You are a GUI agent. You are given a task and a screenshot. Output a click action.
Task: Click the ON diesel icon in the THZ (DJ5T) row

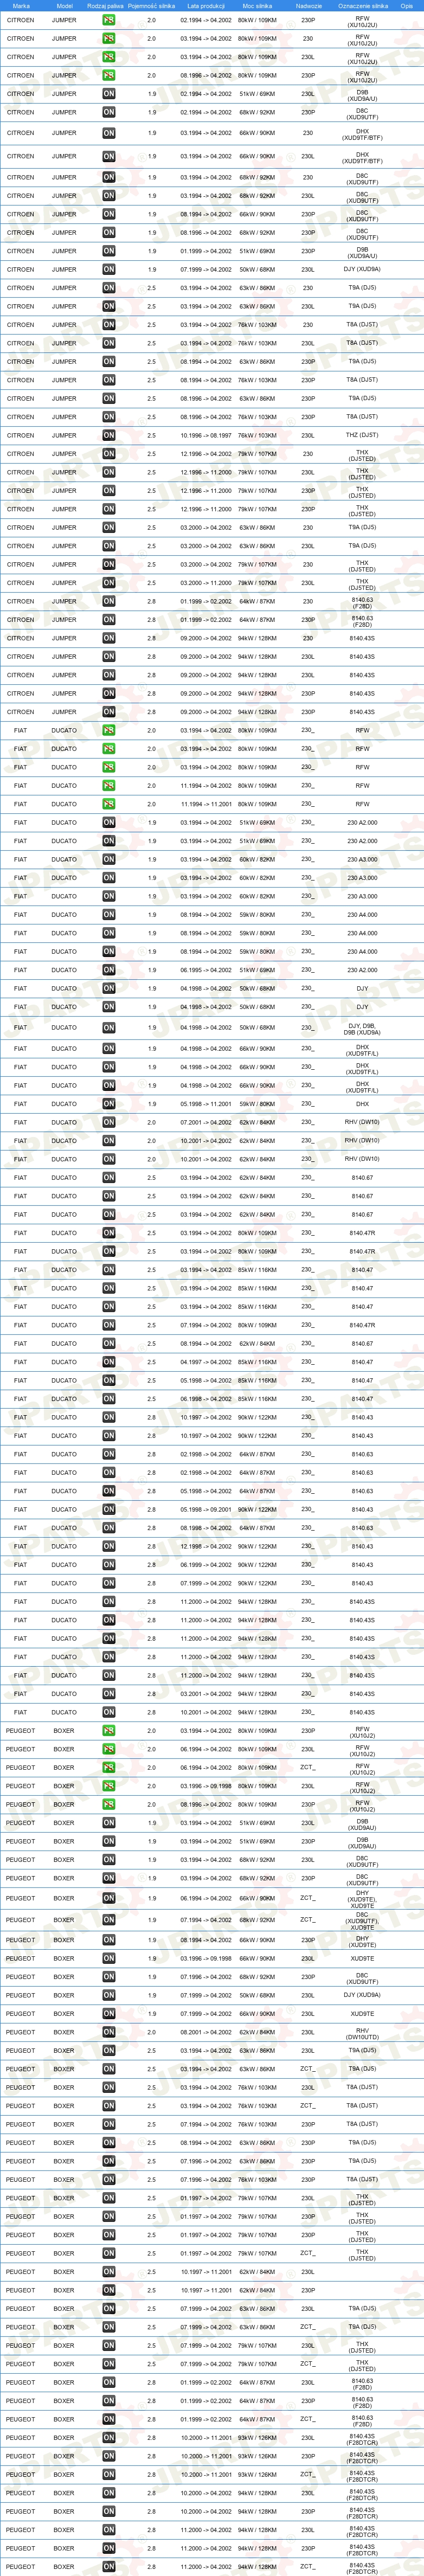click(x=108, y=436)
